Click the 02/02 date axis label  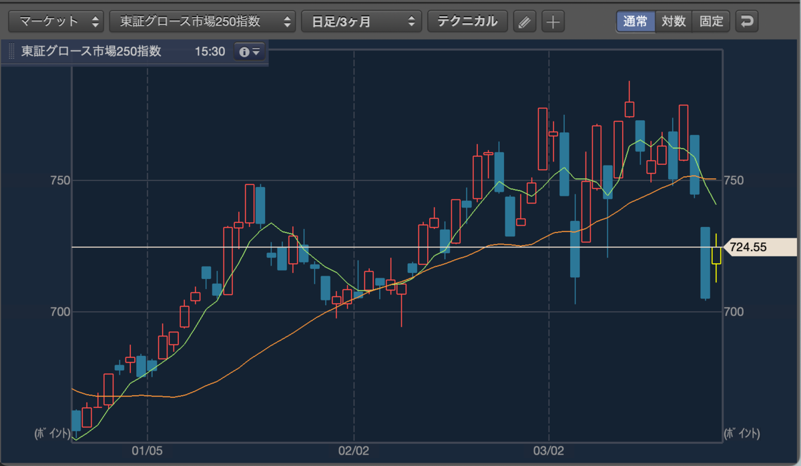[354, 450]
